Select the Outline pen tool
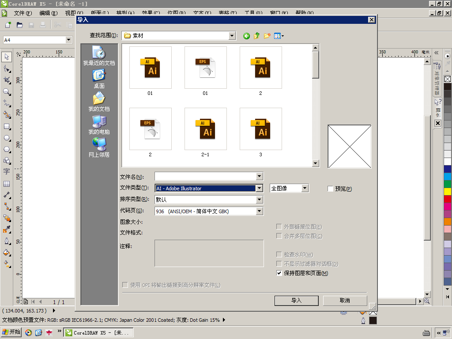This screenshot has width=452, height=339. coord(7,241)
